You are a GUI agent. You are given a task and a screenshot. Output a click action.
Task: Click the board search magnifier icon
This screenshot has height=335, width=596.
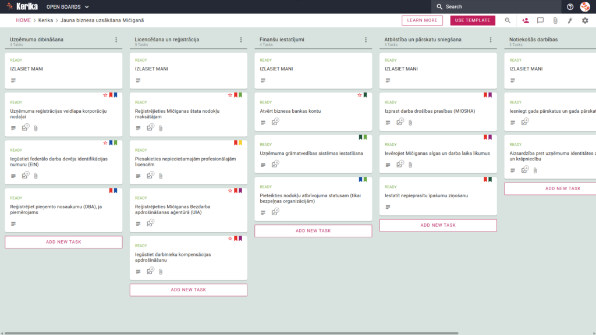pos(508,20)
